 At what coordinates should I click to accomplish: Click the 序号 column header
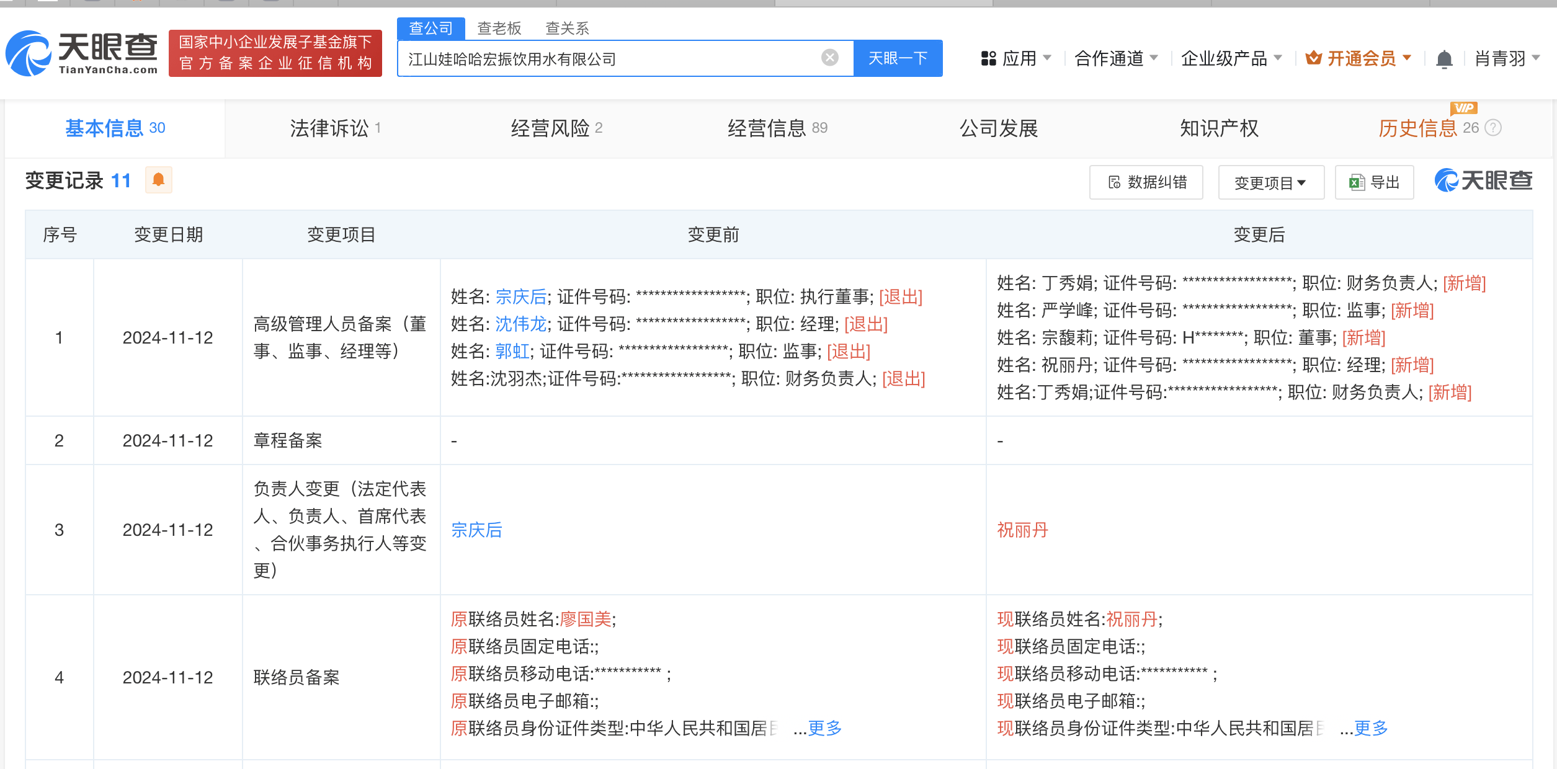60,234
